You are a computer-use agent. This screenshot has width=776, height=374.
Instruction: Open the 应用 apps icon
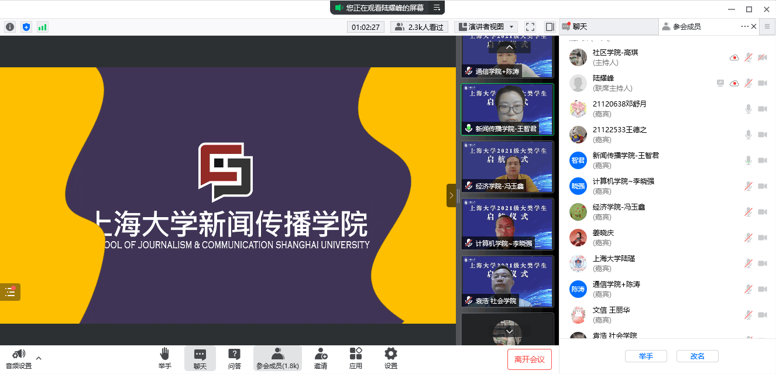(356, 359)
